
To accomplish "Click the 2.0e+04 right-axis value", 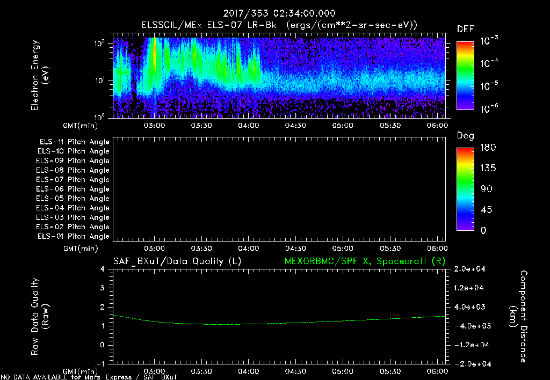I will pos(469,269).
